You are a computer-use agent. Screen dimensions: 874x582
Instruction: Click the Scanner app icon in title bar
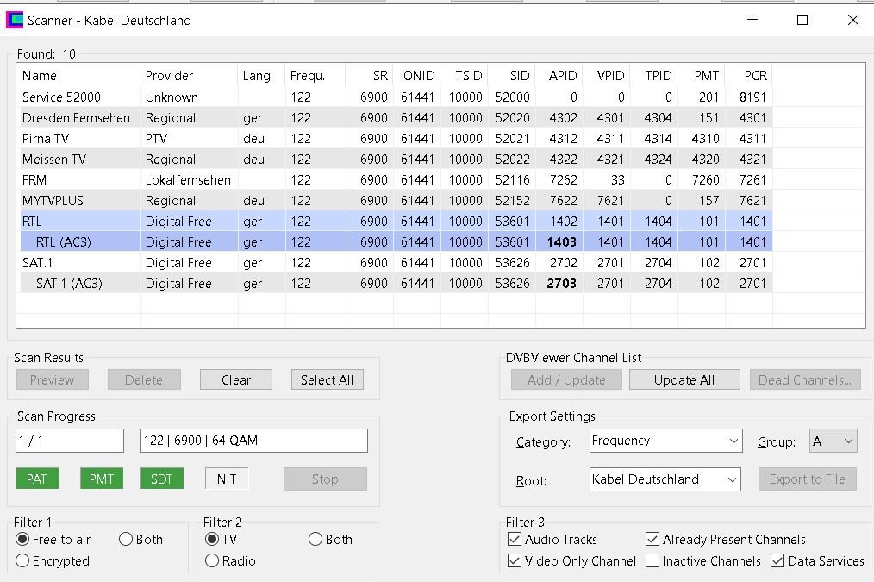(15, 20)
